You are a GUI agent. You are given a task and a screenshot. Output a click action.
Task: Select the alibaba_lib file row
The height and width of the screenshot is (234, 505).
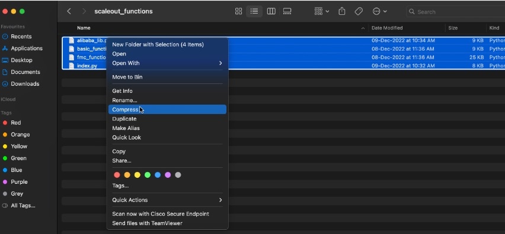[283, 41]
